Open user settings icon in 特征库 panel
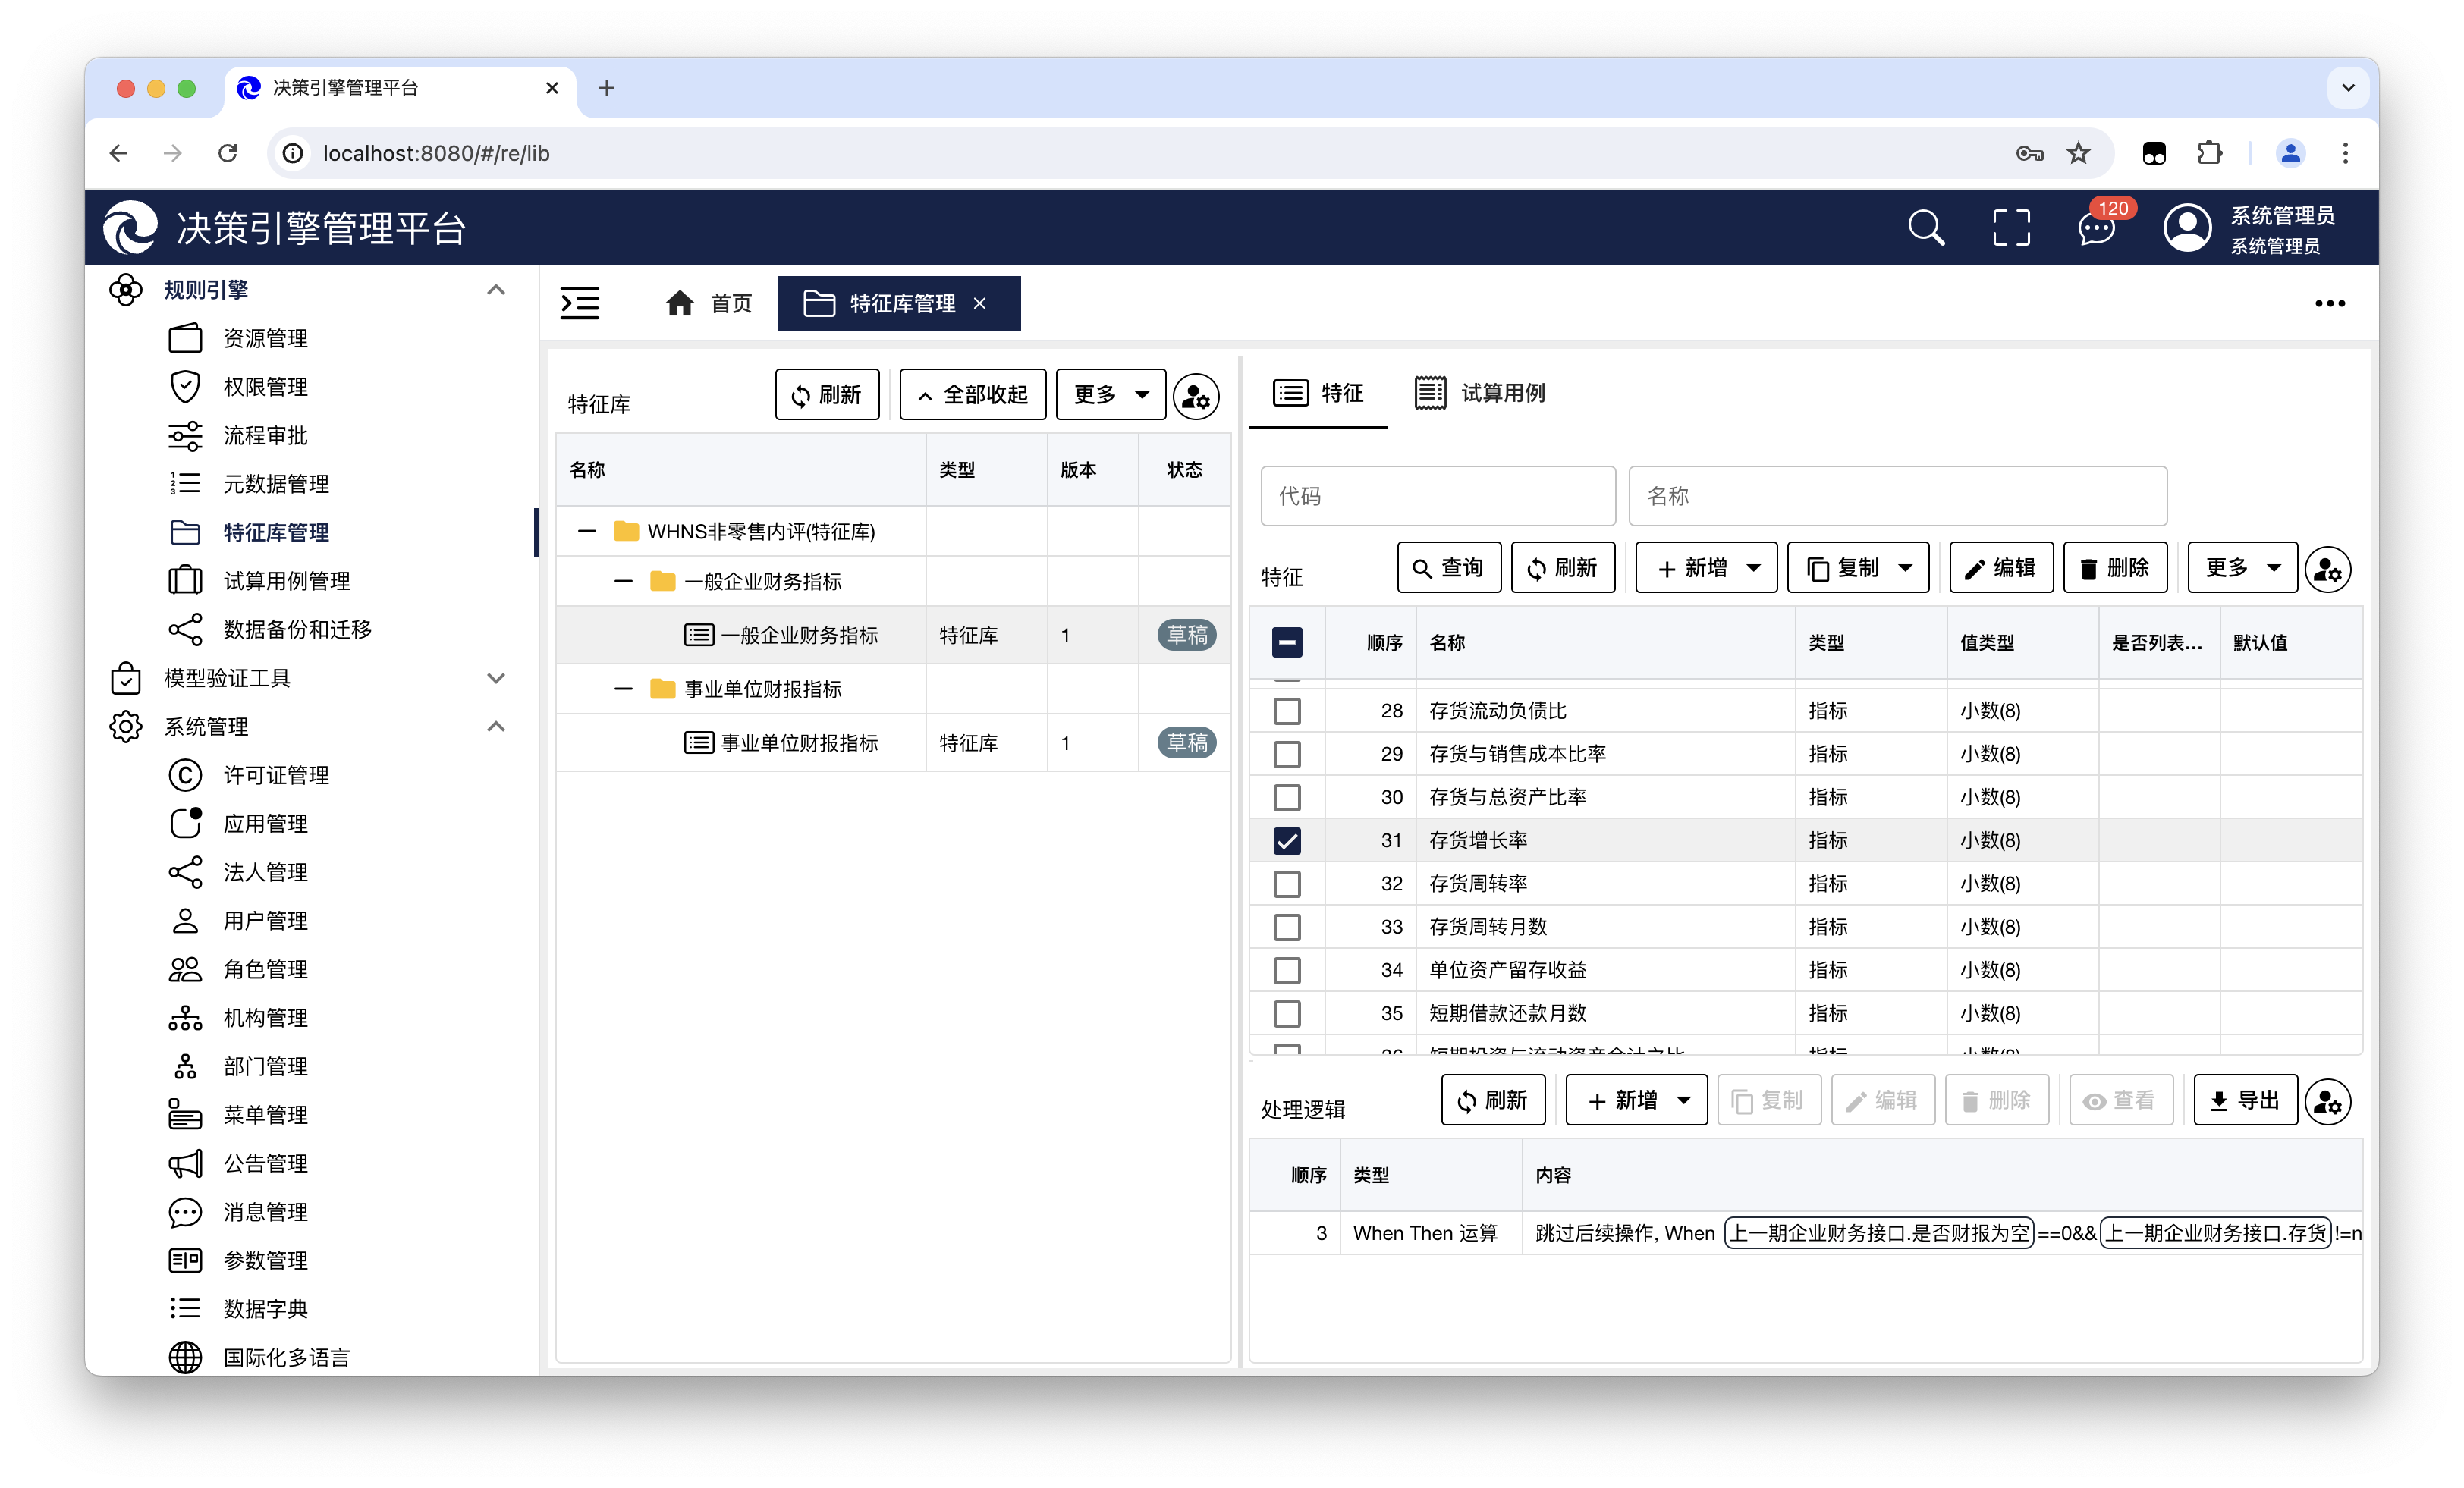The width and height of the screenshot is (2464, 1488). tap(1196, 396)
